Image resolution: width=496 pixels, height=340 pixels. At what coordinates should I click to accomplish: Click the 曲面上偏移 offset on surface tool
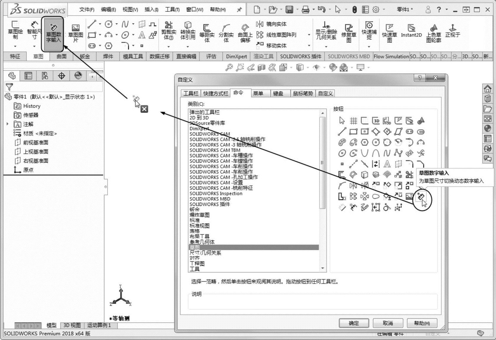click(245, 33)
